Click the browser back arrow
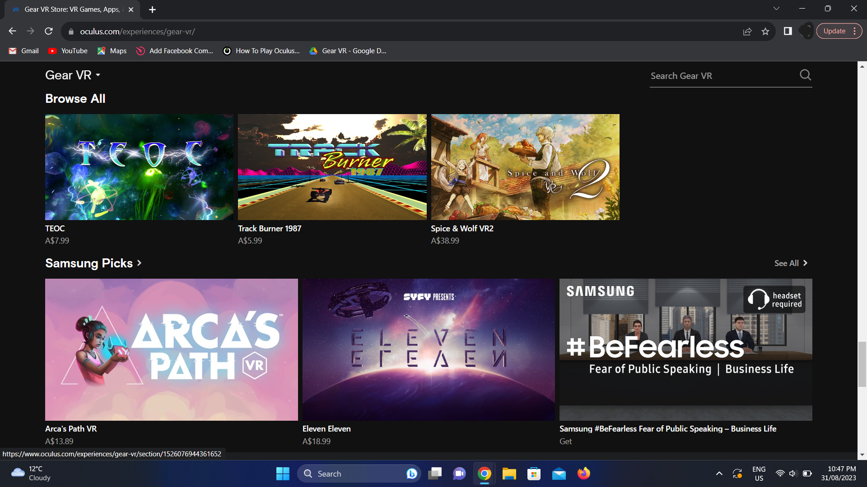The height and width of the screenshot is (487, 867). [x=12, y=31]
